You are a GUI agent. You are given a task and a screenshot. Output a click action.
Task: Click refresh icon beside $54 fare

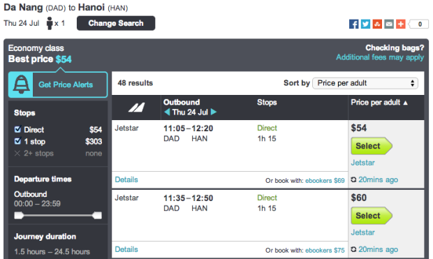(353, 179)
